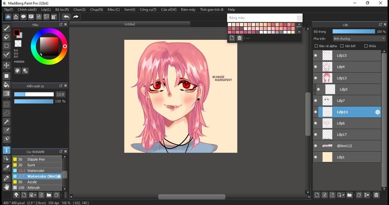Image resolution: width=389 pixels, height=205 pixels.
Task: Select the Hand tool
Action: click(6, 187)
